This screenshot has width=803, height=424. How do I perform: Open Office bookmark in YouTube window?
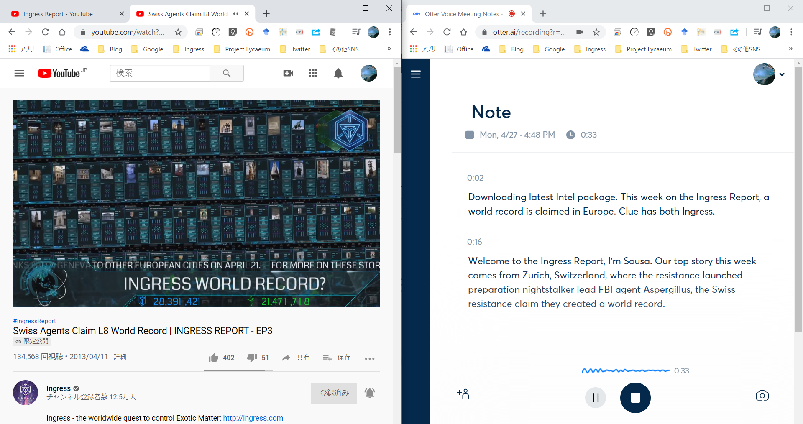tap(58, 49)
